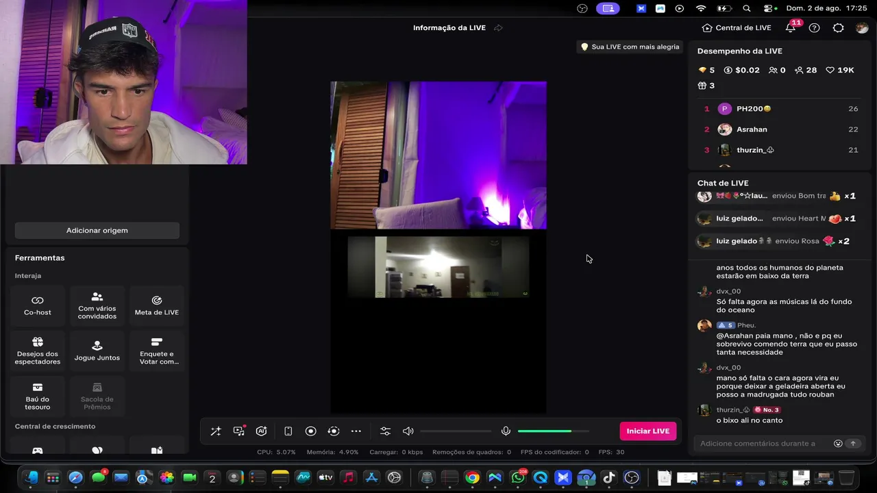Open the Baú do tesouro tool

[38, 396]
